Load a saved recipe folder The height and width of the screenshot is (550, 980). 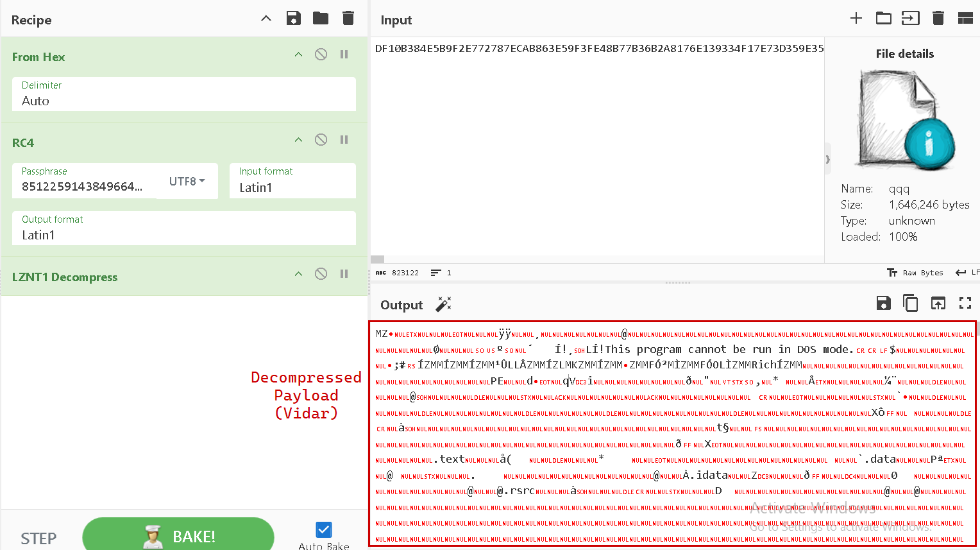click(321, 19)
